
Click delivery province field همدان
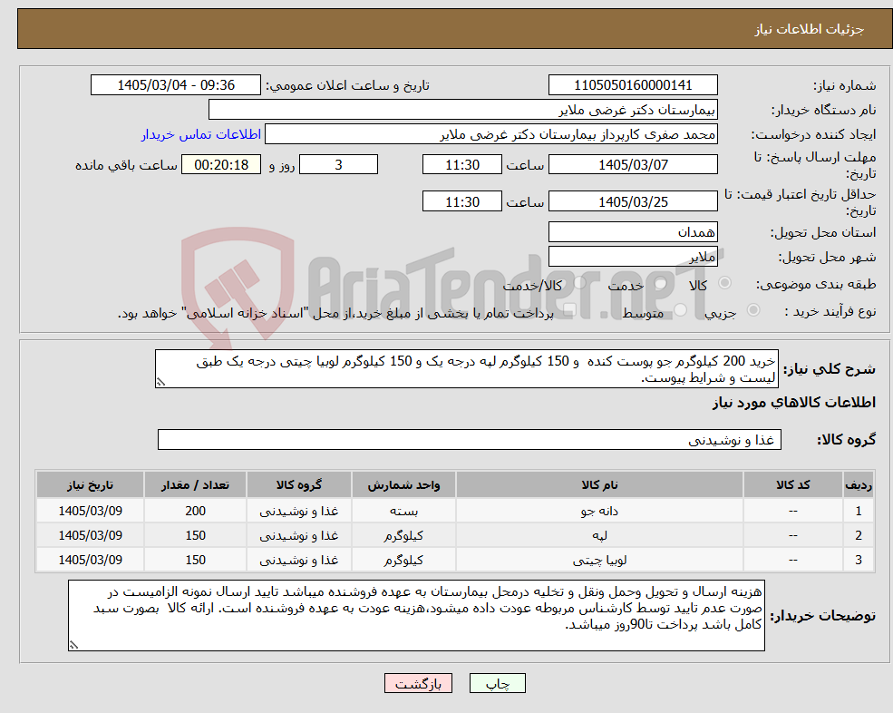click(x=633, y=232)
